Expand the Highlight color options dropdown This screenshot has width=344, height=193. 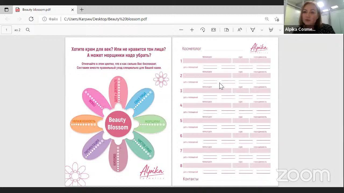coord(280,30)
